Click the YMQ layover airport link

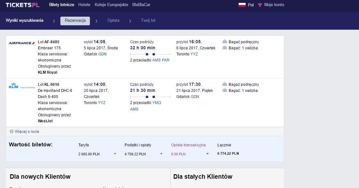[x=157, y=103]
